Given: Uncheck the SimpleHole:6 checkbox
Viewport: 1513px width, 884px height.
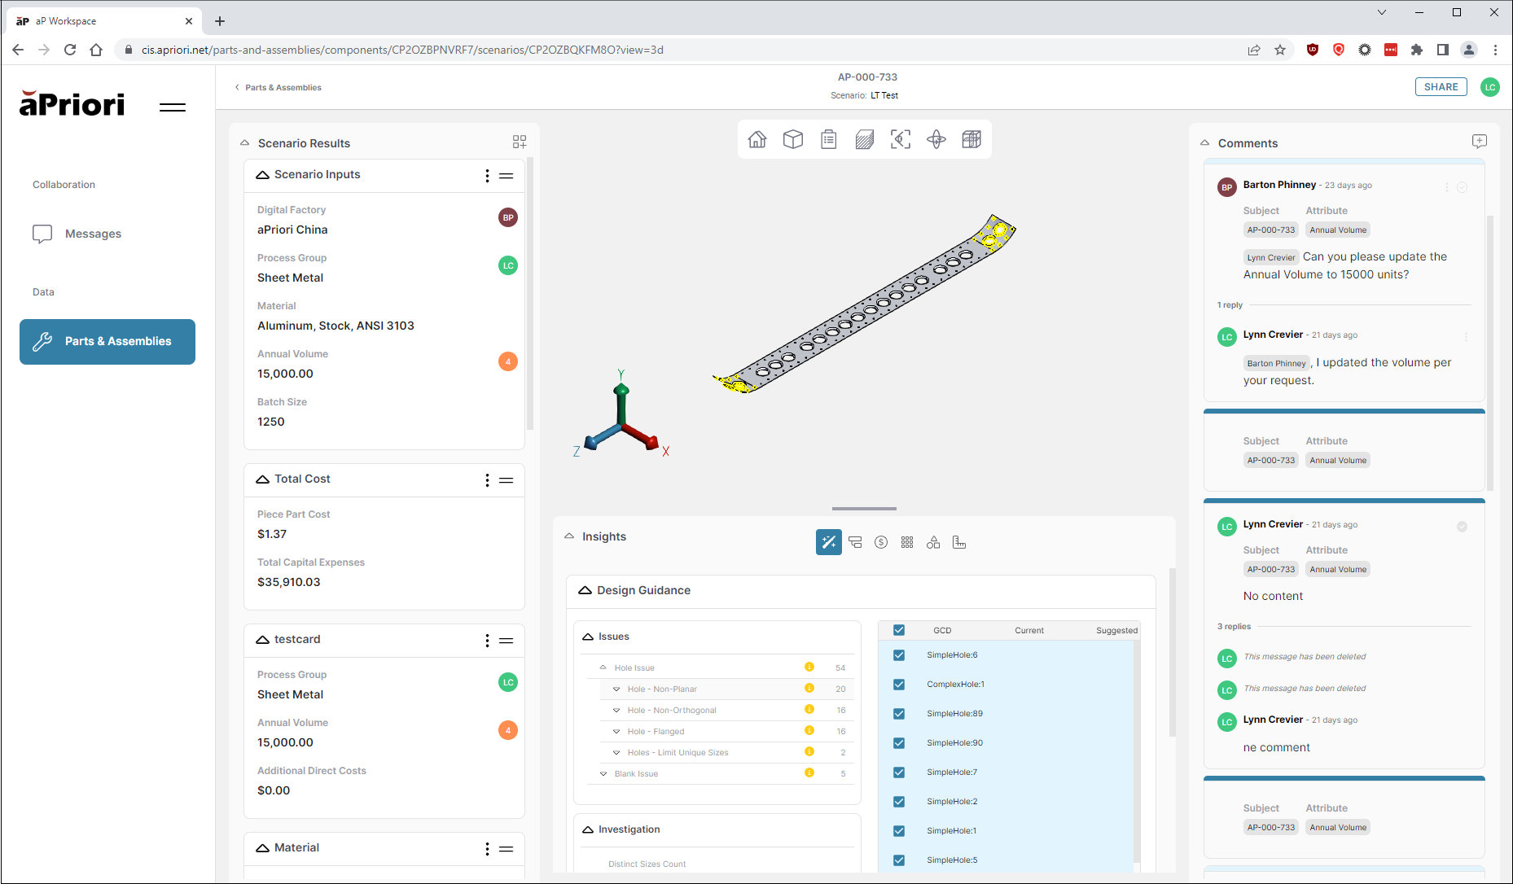Looking at the screenshot, I should [x=899, y=655].
